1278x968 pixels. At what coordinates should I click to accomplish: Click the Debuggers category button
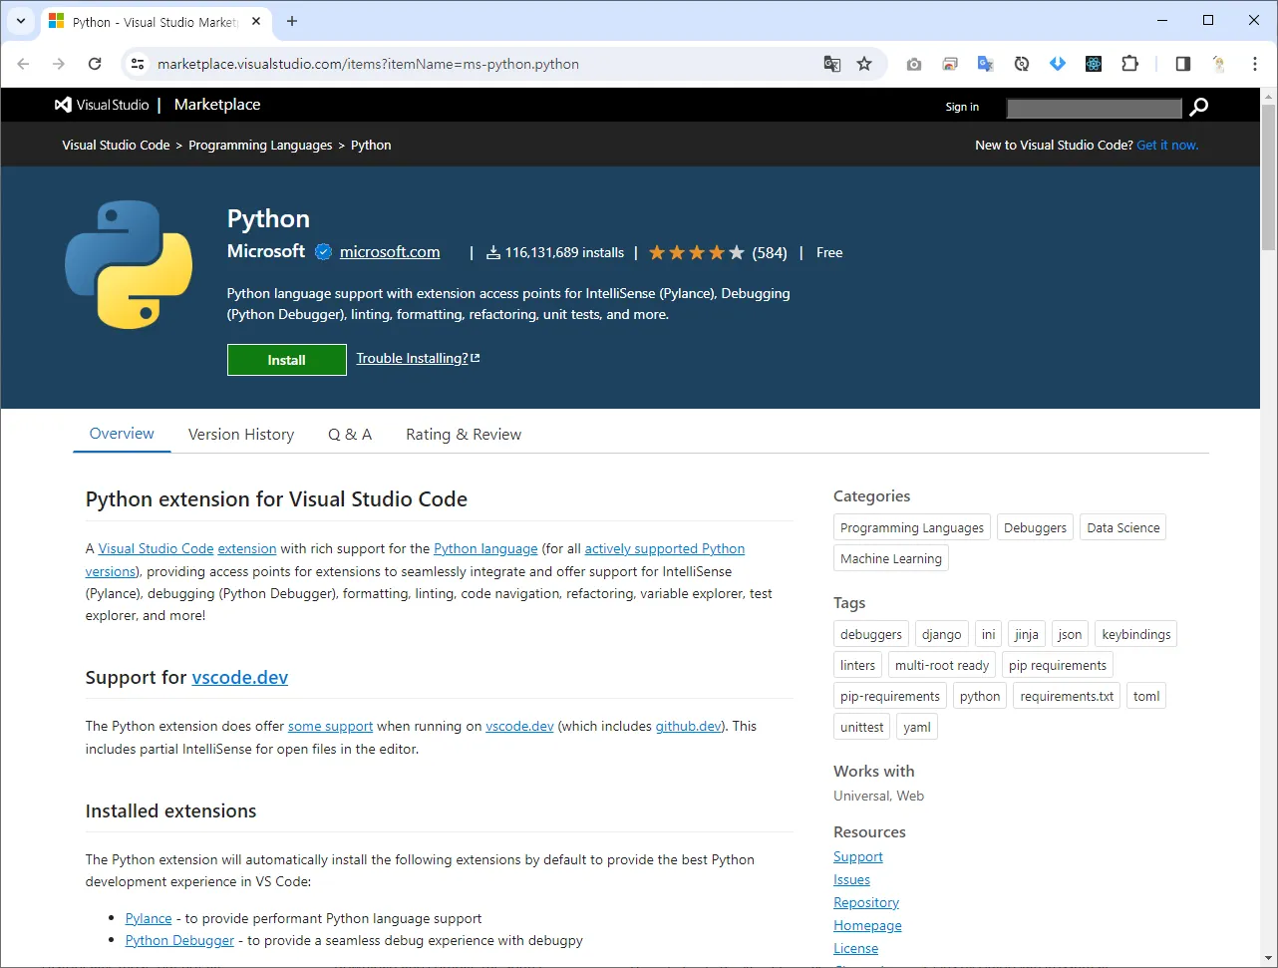(x=1035, y=527)
